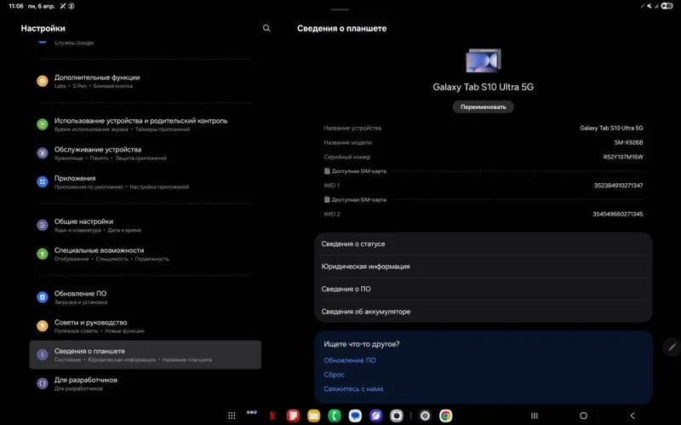Tap the Back navigation button
The height and width of the screenshot is (425, 681).
(x=632, y=416)
